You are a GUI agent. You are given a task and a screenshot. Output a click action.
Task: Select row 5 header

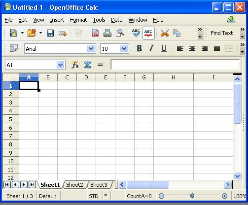point(11,119)
